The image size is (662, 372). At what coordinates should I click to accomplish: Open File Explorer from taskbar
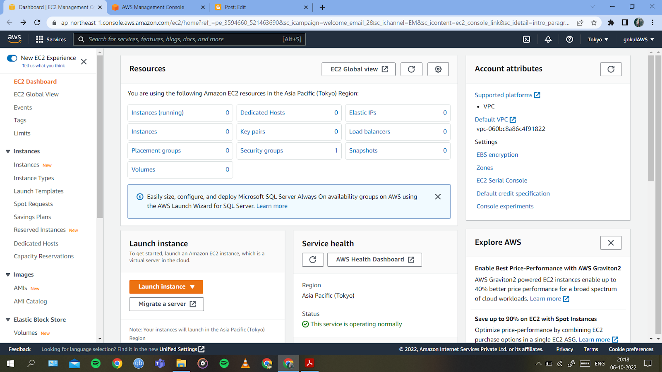[x=181, y=363]
